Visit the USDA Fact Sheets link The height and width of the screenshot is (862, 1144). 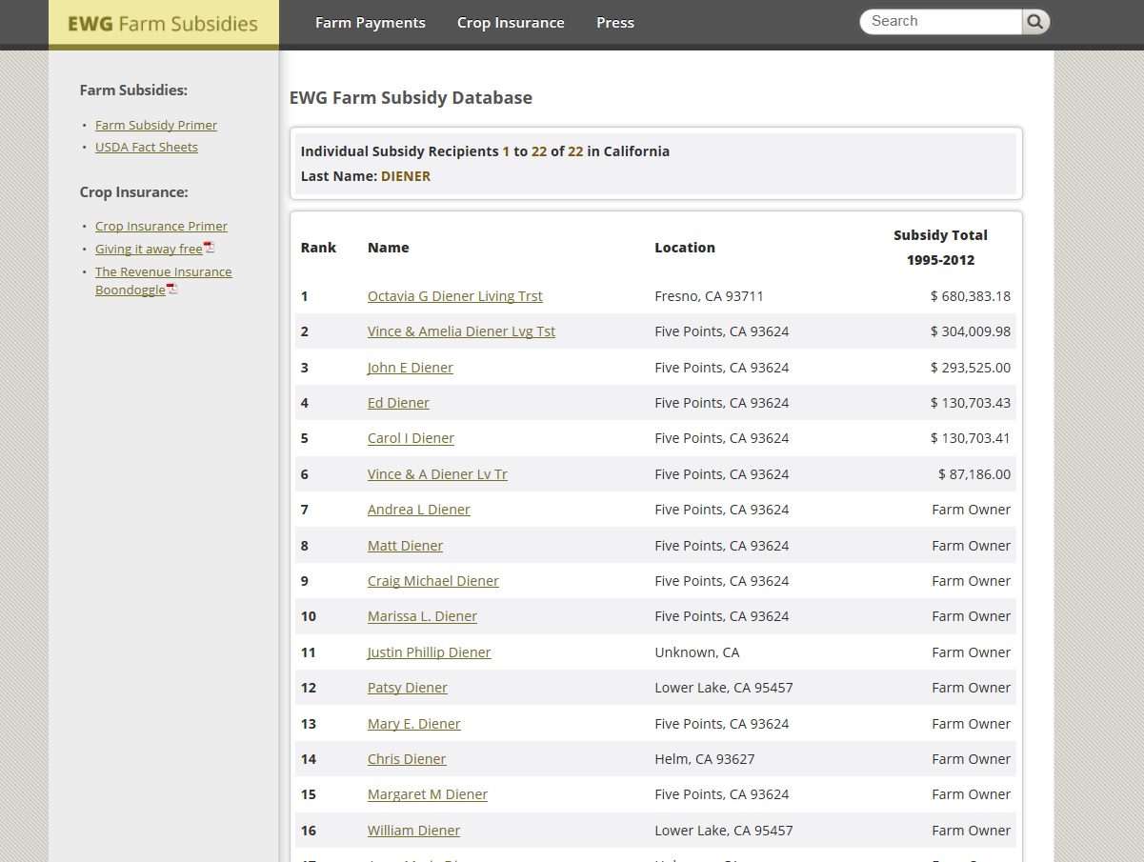point(147,147)
